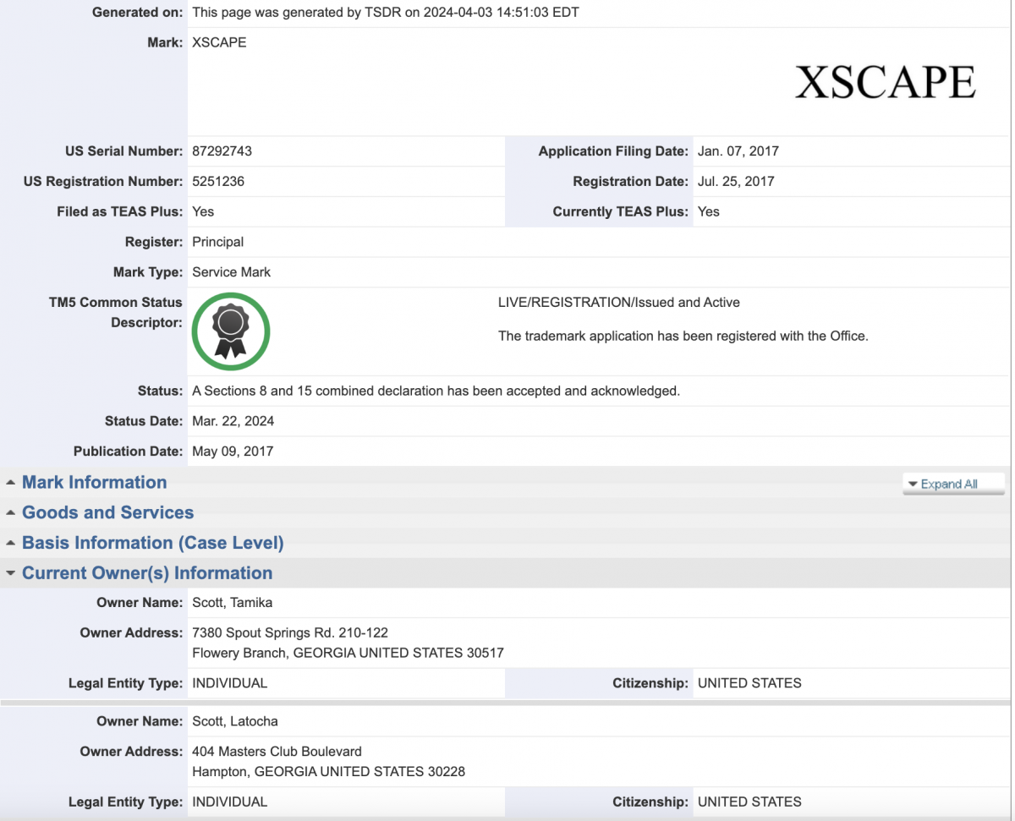Click the down arrow beside Current Owner(s) Information
The height and width of the screenshot is (821, 1015).
tap(10, 573)
